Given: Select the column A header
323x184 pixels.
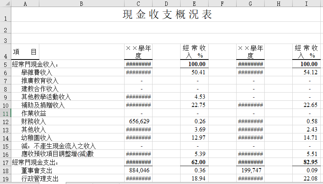Looking at the screenshot, I should coord(25,4).
